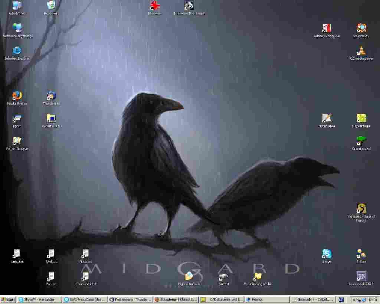
Task: Switch to the Posteingang Thunderbird taskbar window
Action: (130, 300)
